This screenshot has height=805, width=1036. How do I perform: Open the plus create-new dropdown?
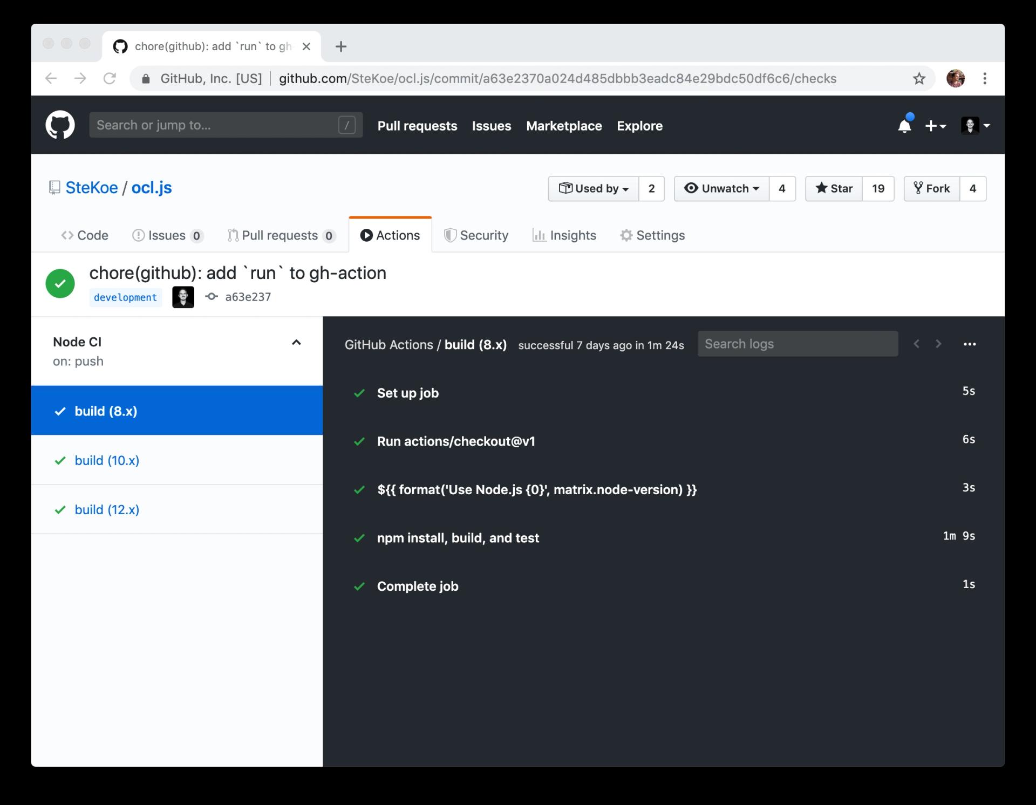[x=935, y=126]
